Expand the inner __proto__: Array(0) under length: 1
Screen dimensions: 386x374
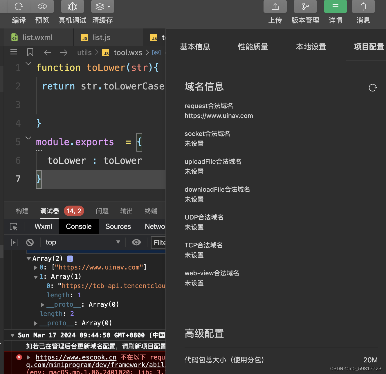click(43, 305)
